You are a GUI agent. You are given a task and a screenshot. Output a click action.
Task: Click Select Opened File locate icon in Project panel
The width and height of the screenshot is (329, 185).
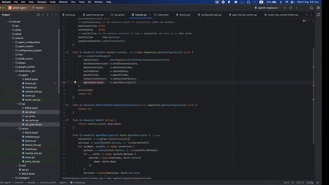coord(39,15)
